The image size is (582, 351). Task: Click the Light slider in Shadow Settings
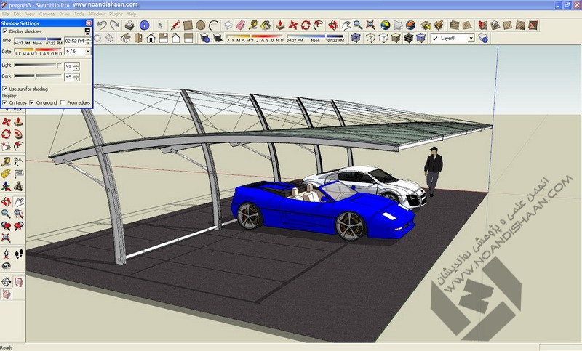(x=36, y=65)
